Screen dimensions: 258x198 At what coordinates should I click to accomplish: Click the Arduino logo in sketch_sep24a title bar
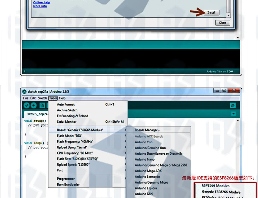(x=24, y=92)
